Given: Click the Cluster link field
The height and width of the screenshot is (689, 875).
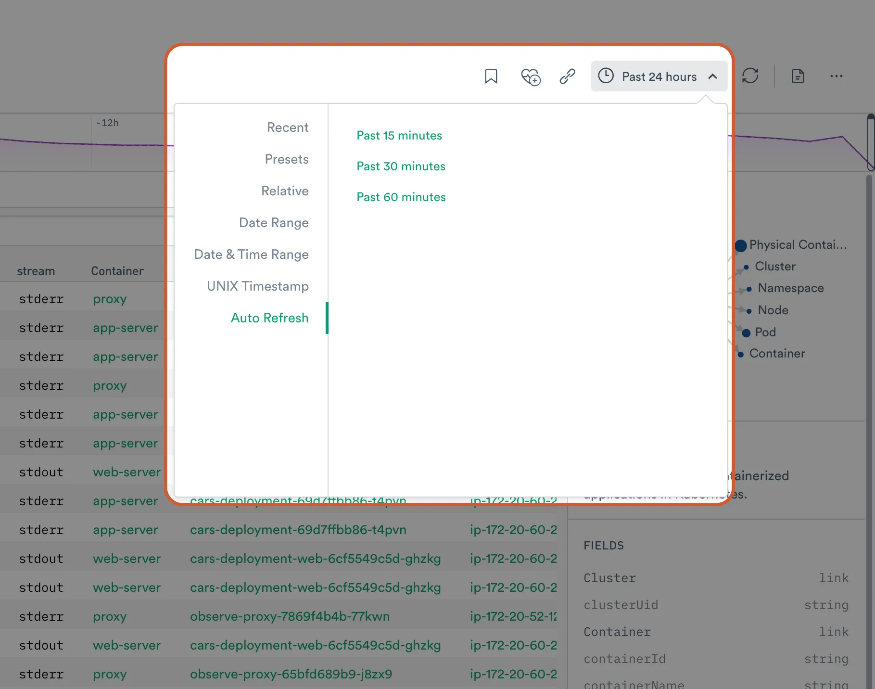Looking at the screenshot, I should coord(716,578).
